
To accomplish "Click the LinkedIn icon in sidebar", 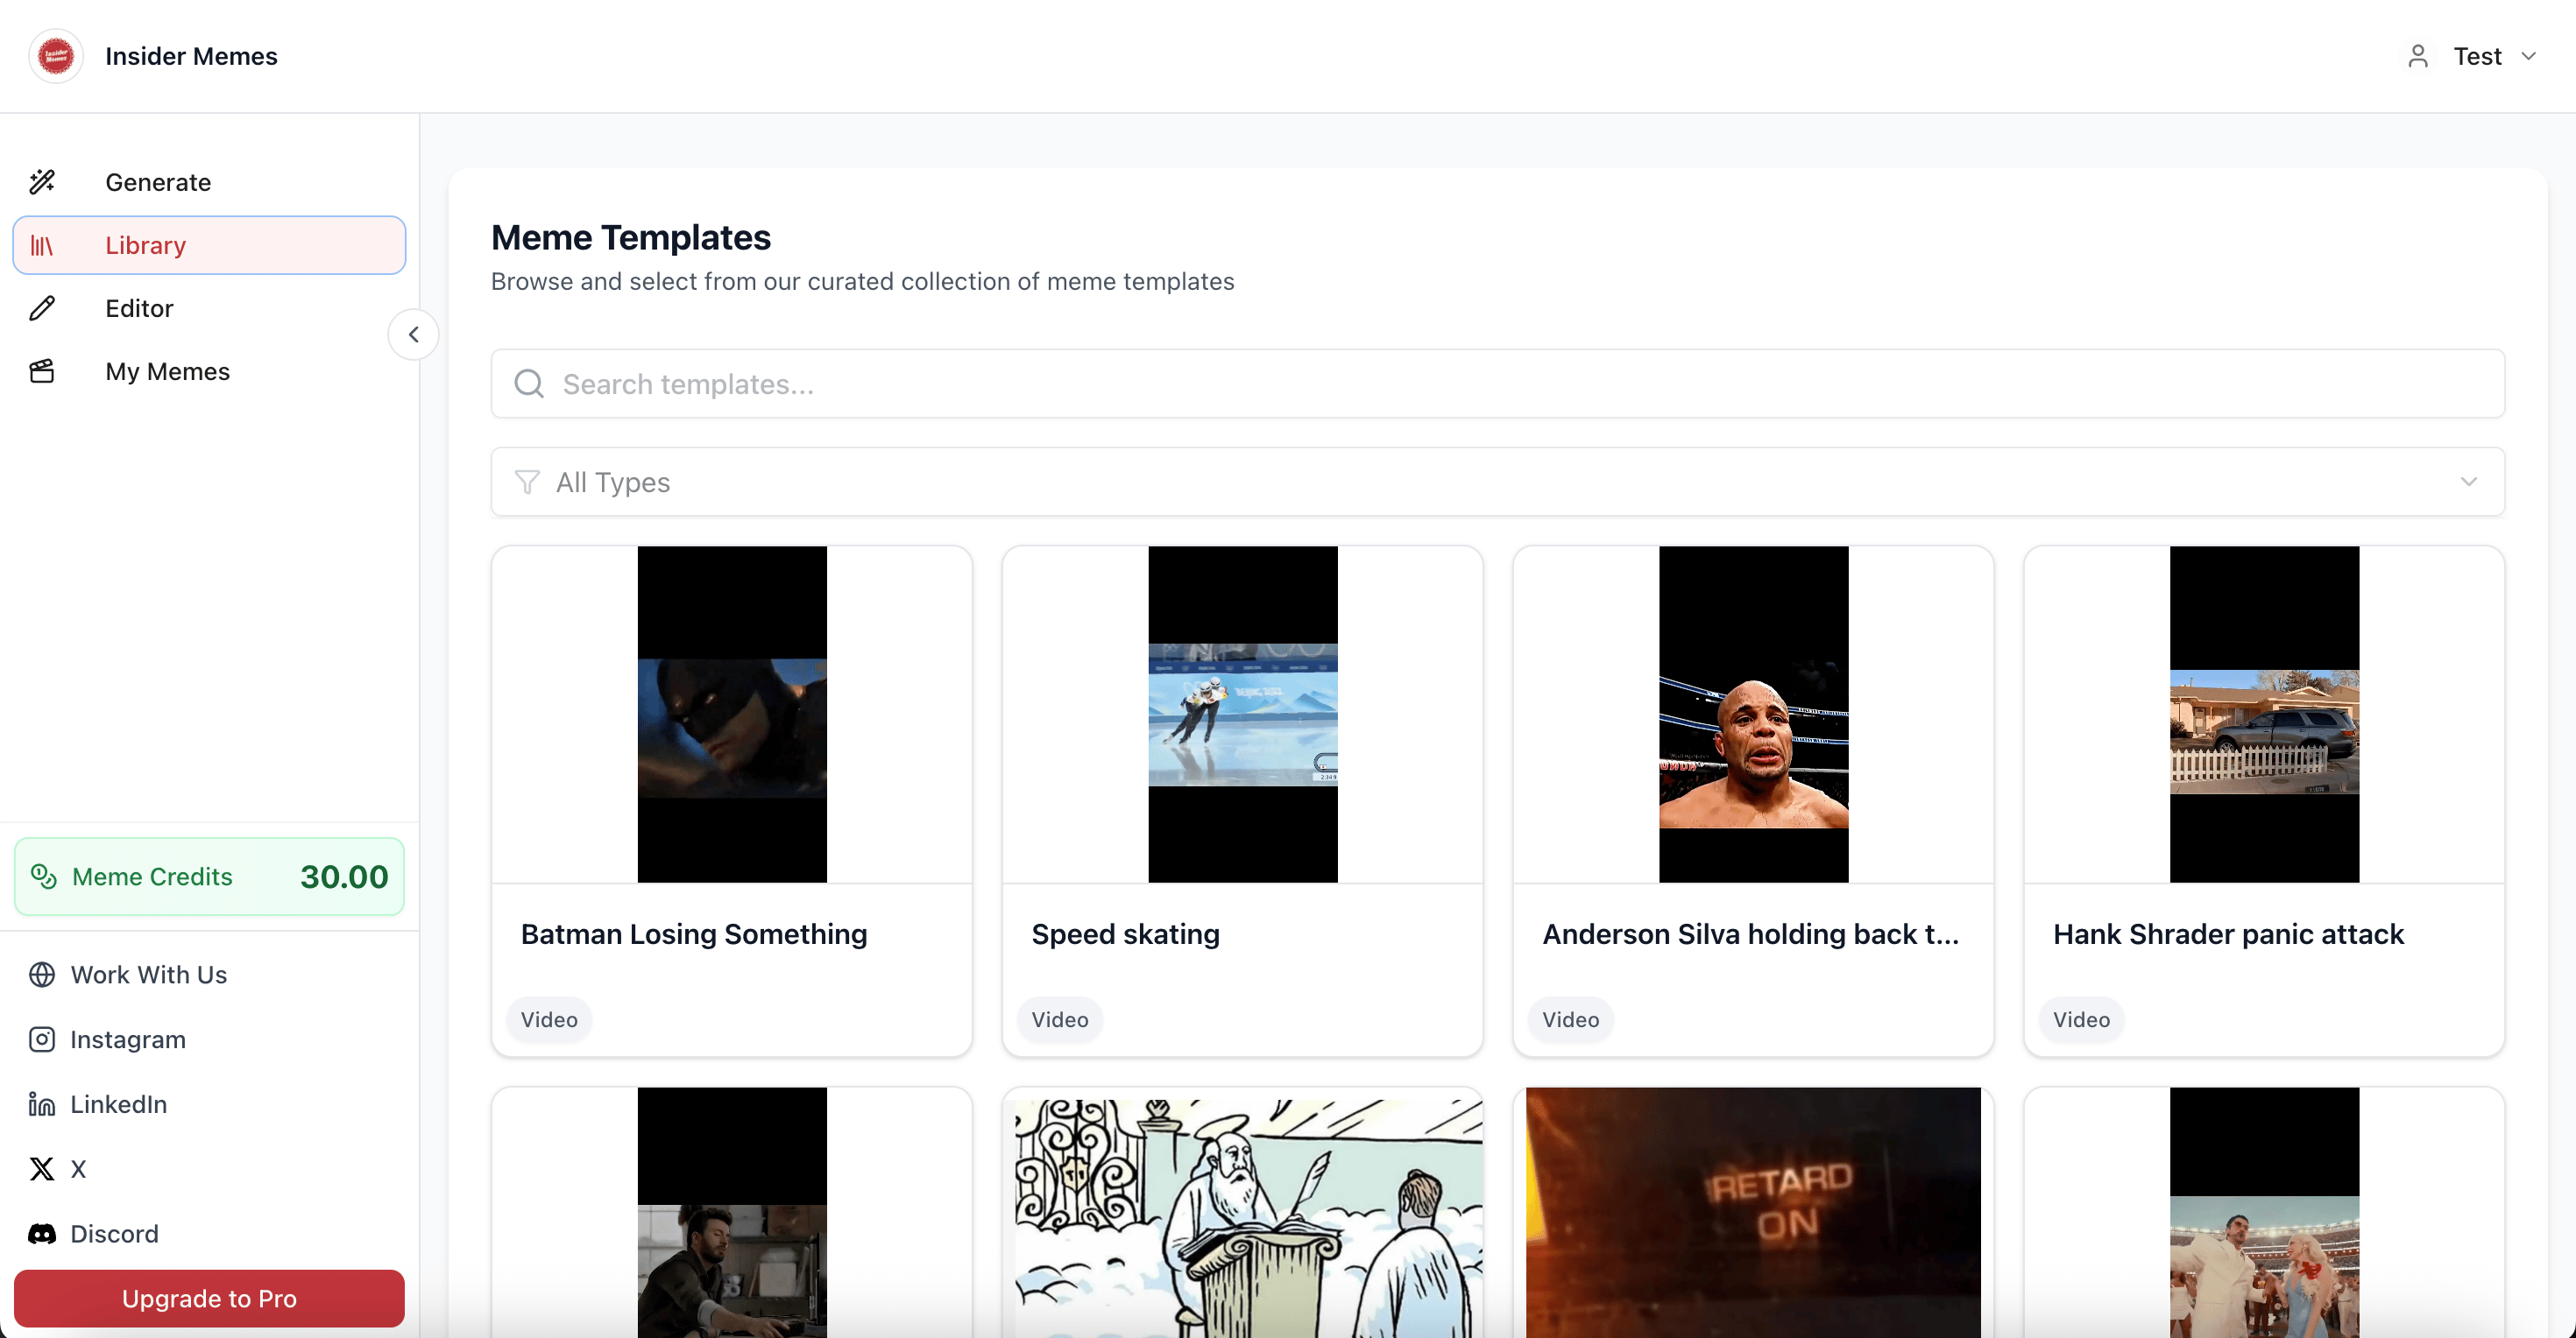I will click(x=42, y=1104).
